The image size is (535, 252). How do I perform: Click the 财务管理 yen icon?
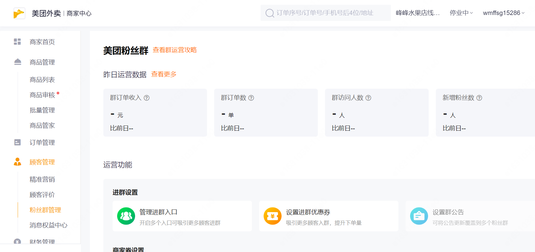[x=17, y=241]
